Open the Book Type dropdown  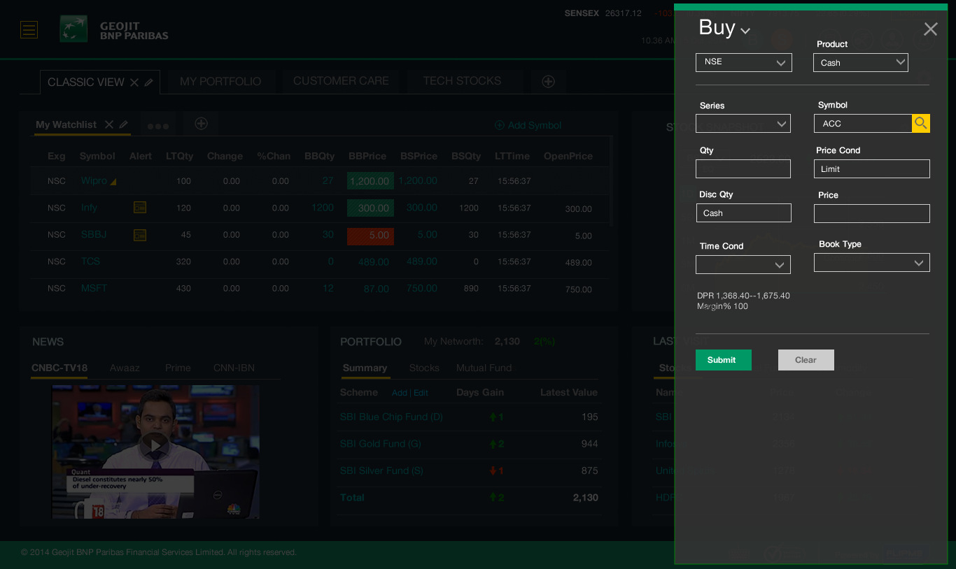pyautogui.click(x=871, y=263)
